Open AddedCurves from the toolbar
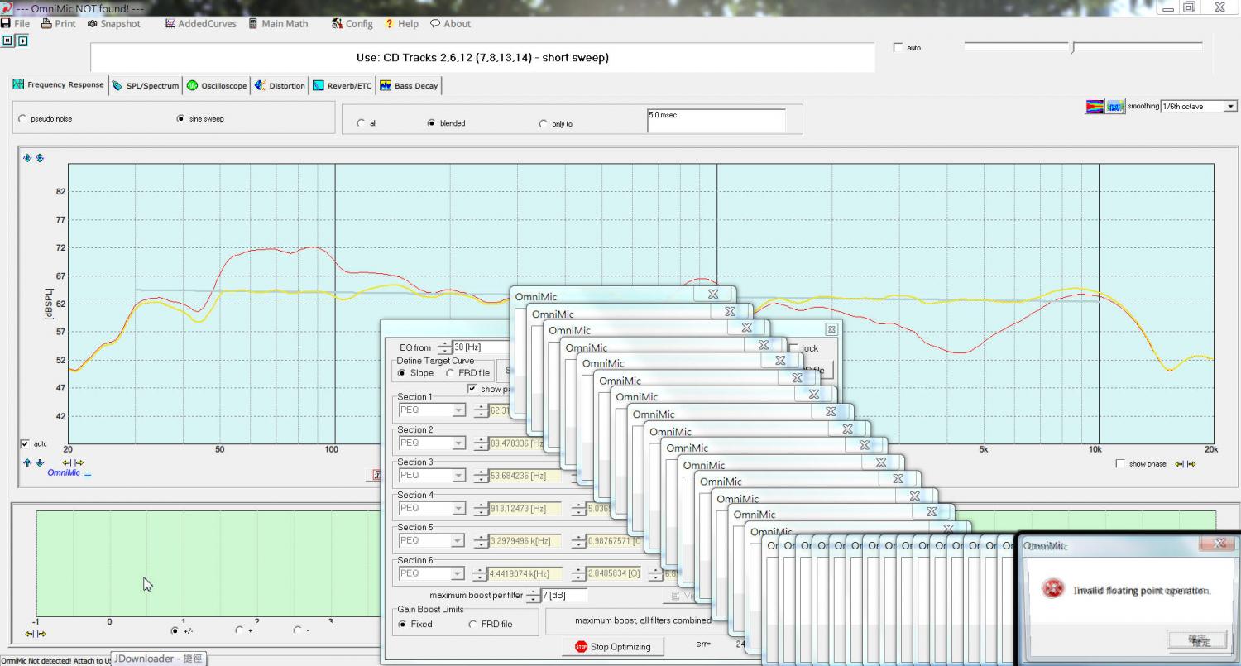This screenshot has height=666, width=1241. [x=200, y=24]
